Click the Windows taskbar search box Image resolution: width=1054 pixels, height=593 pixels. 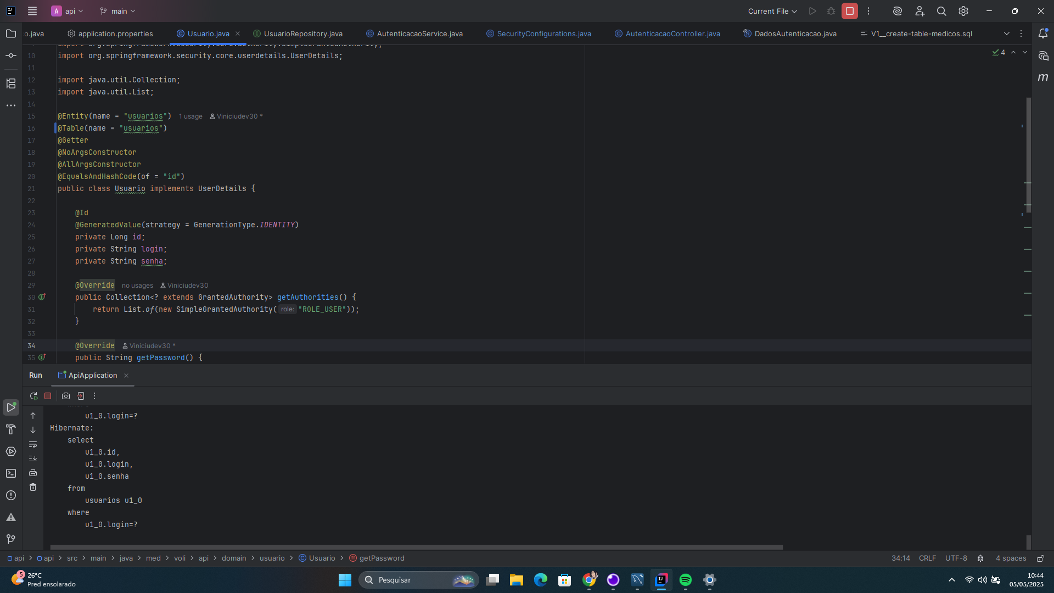coord(419,580)
